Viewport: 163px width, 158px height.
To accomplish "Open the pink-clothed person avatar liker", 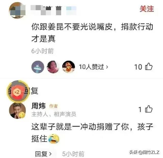I will [x=53, y=67].
